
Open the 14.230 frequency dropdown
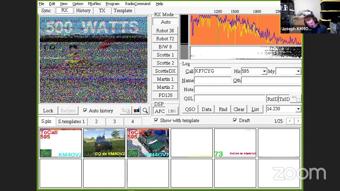click(x=298, y=109)
